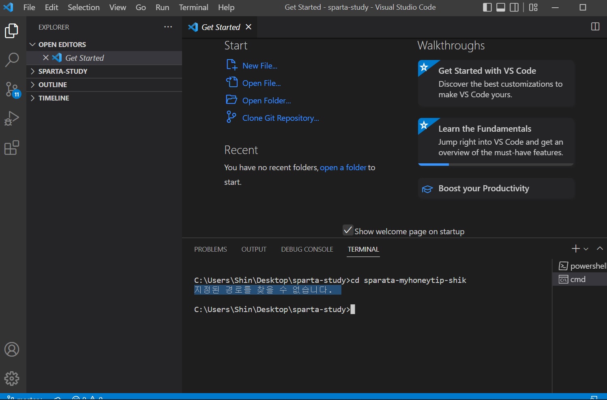Open the Accounts menu icon
This screenshot has width=607, height=400.
[x=11, y=349]
